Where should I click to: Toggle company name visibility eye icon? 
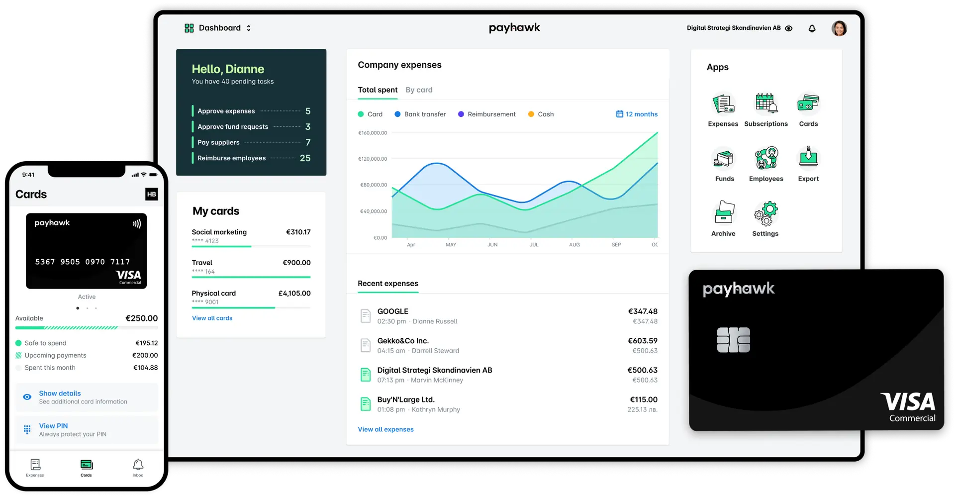pyautogui.click(x=788, y=28)
